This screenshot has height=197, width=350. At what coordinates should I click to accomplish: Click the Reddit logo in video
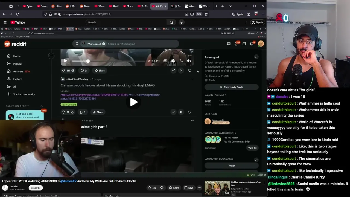[15, 44]
